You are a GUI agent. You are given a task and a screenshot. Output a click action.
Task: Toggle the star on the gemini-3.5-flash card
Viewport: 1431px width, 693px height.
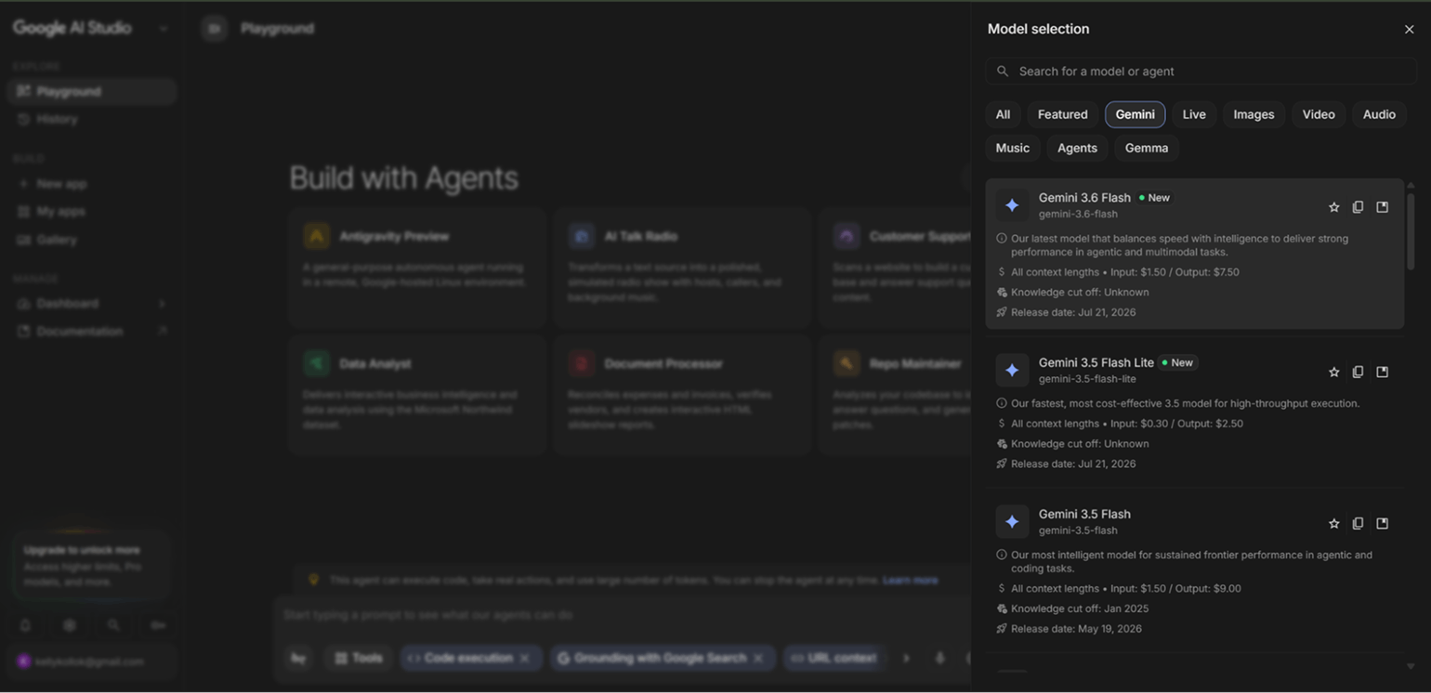(x=1334, y=524)
